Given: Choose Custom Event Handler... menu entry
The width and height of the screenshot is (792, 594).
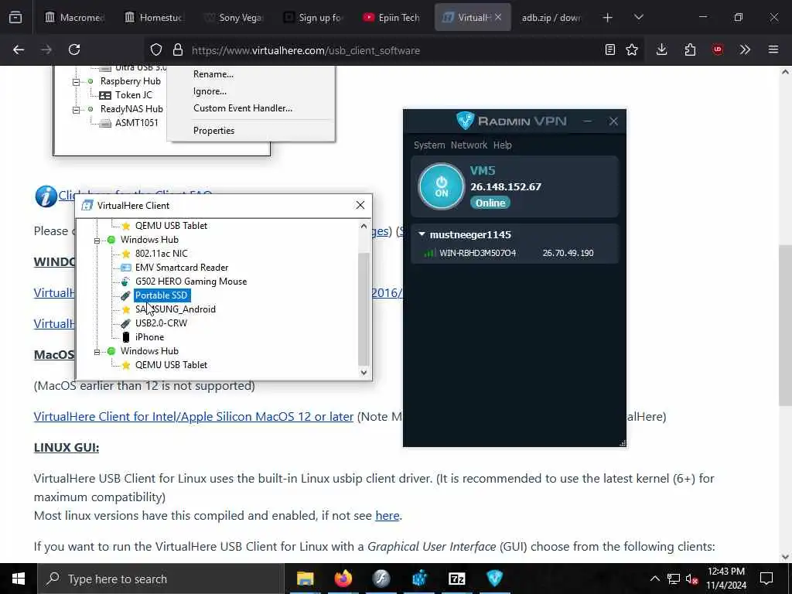Looking at the screenshot, I should 242,108.
